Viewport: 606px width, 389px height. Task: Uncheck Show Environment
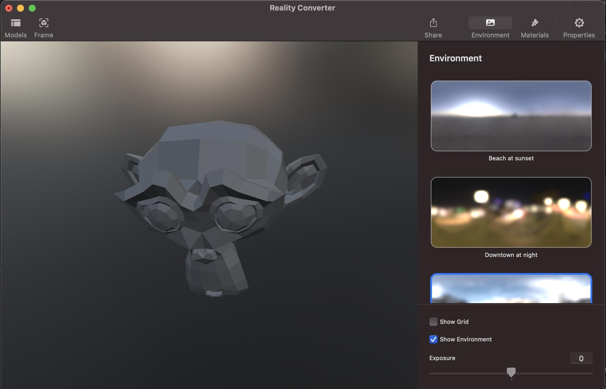(433, 339)
